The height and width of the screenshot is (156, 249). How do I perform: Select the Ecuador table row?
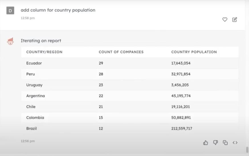(130, 63)
